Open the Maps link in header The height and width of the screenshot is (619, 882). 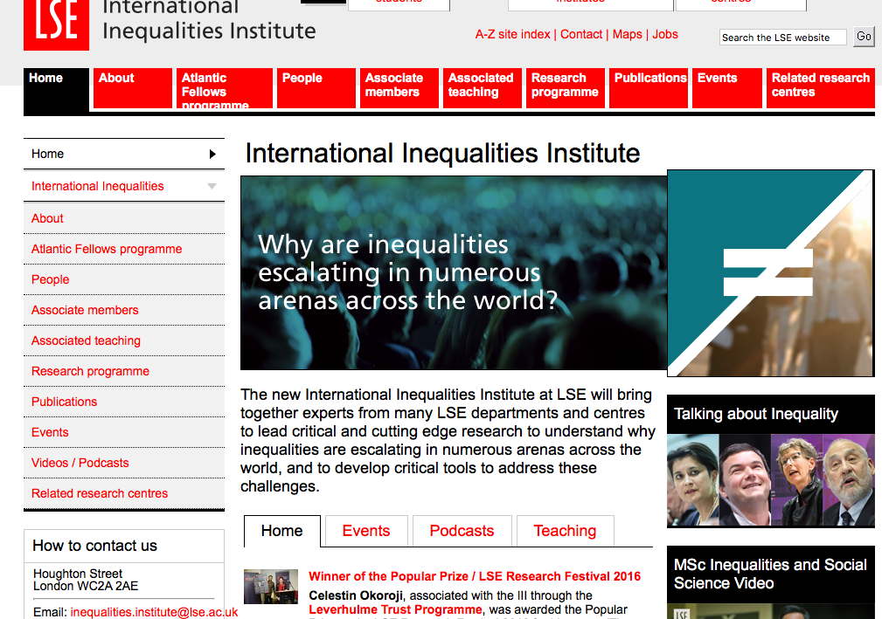627,34
